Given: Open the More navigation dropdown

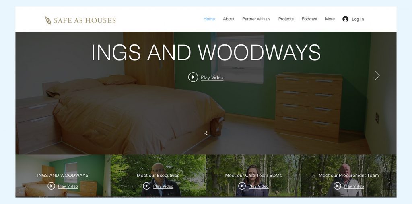Looking at the screenshot, I should click(330, 19).
